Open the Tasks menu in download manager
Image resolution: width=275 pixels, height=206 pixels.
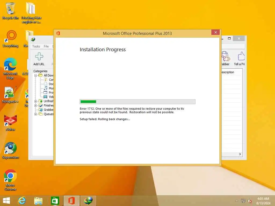[x=36, y=46]
